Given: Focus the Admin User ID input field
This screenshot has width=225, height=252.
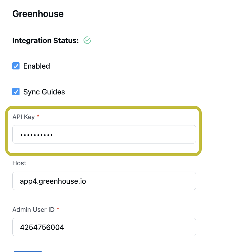Looking at the screenshot, I should tap(104, 227).
